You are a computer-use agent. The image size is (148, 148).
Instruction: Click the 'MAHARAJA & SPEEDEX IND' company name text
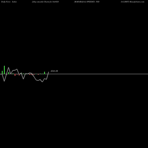click(x=87, y=2)
